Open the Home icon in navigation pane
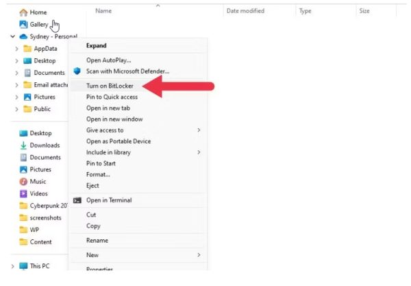The height and width of the screenshot is (286, 411). coord(23,12)
